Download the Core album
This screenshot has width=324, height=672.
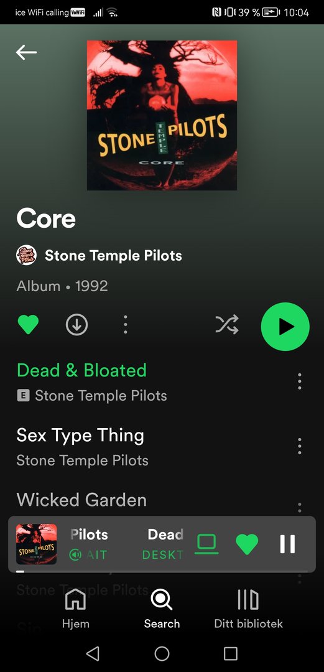(76, 324)
